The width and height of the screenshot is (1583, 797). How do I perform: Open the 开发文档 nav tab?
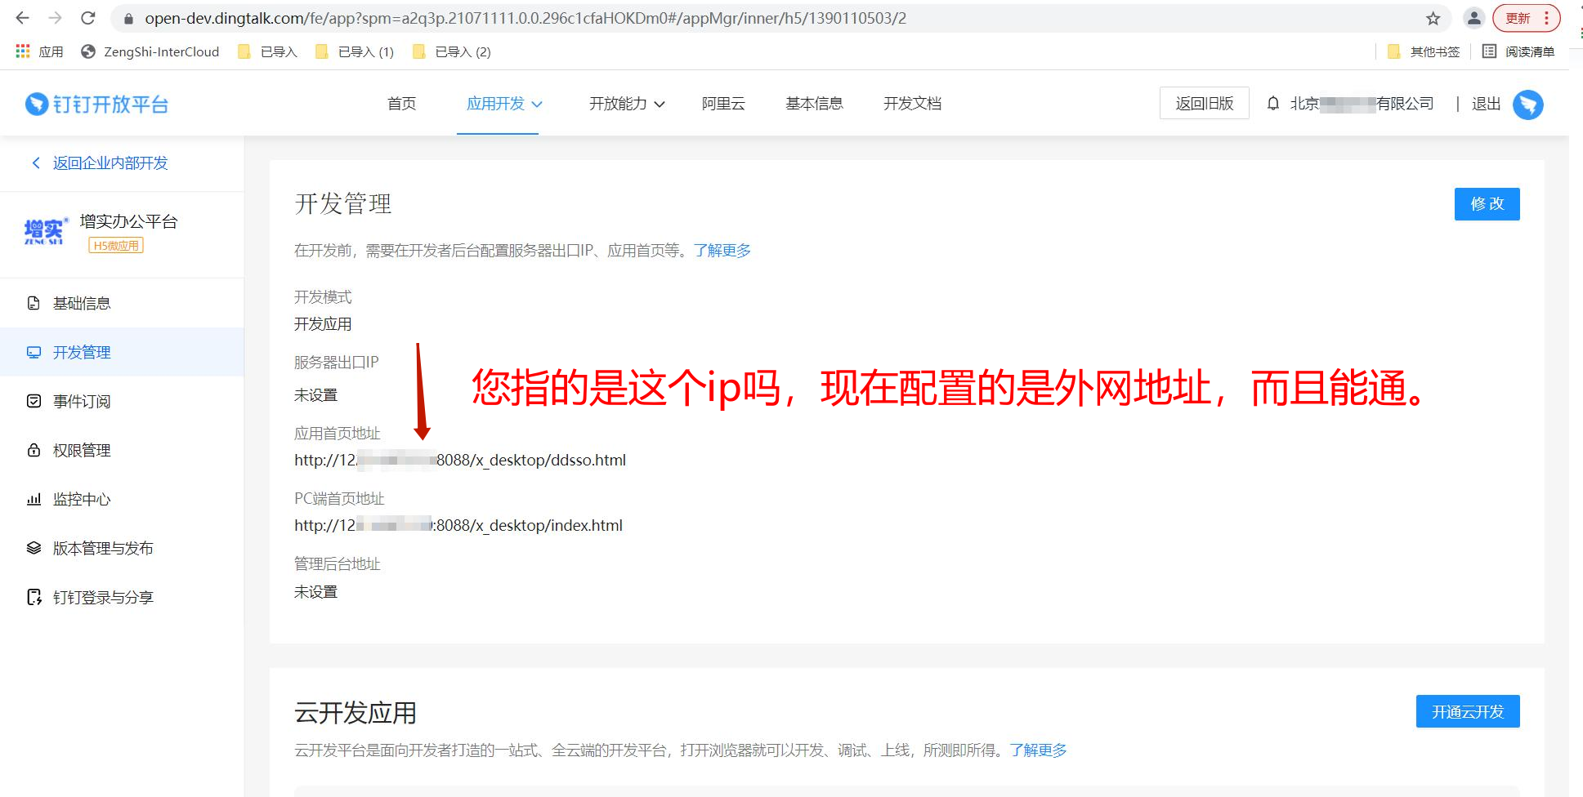click(912, 104)
